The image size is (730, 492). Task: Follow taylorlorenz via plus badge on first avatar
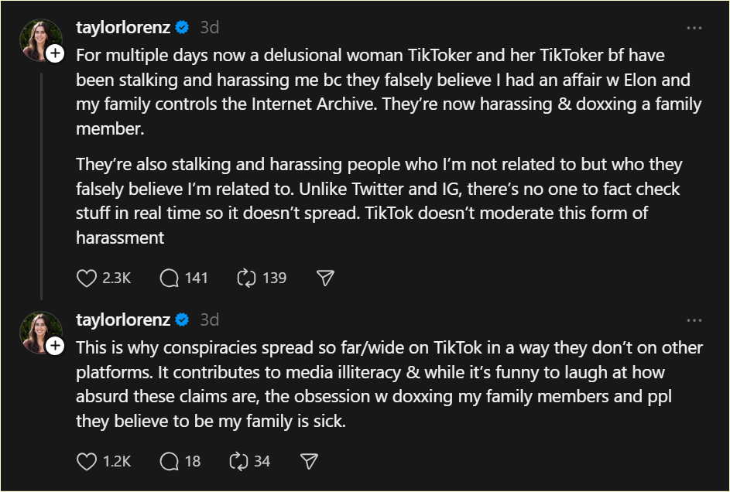(x=55, y=53)
